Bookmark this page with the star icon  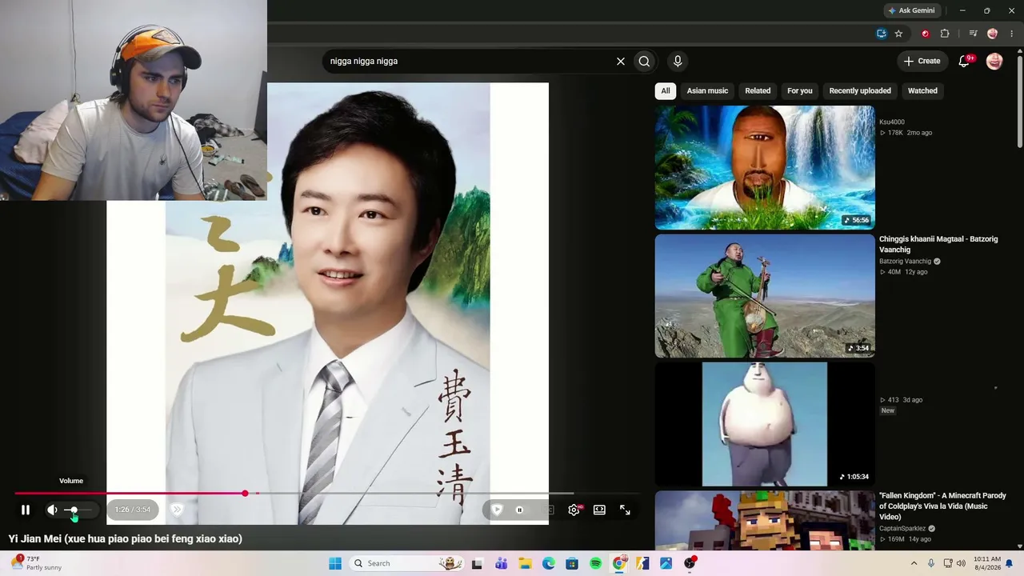[898, 34]
